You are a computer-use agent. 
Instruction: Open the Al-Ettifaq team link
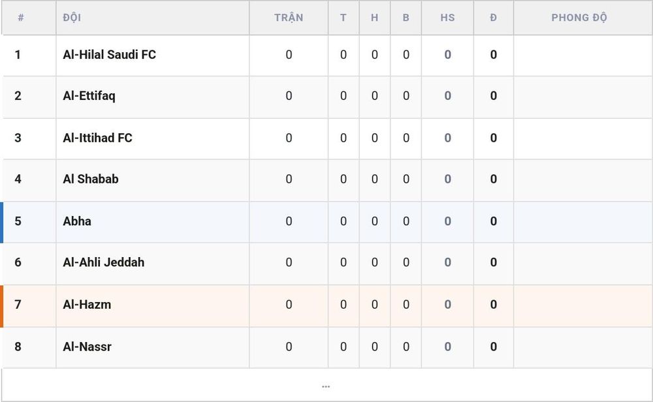(89, 96)
